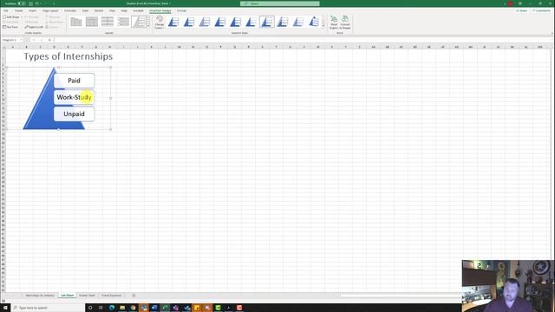Collapse the ribbon using the corner arrow

[552, 33]
